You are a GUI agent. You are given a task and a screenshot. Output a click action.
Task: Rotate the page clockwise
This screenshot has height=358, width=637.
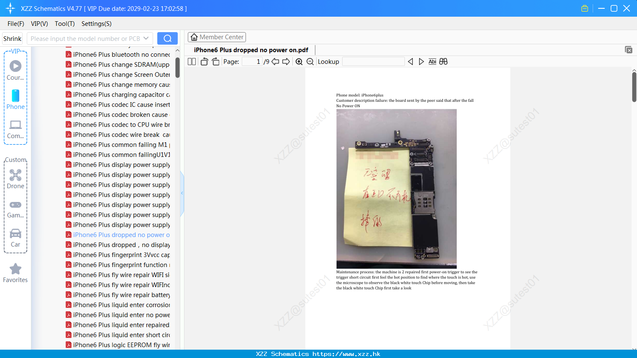click(215, 62)
